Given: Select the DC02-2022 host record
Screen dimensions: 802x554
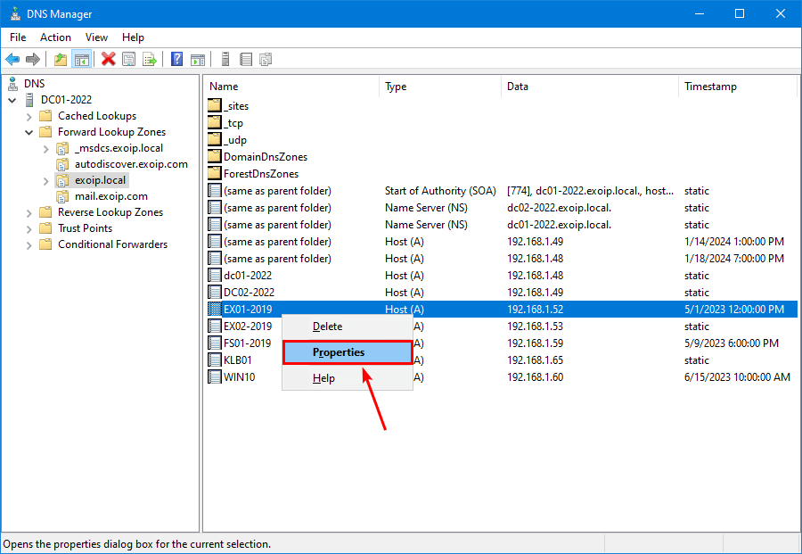Looking at the screenshot, I should 502,293.
